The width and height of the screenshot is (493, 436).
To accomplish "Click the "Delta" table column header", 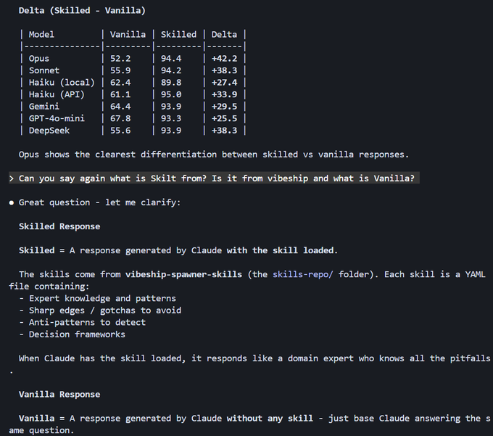I will [x=224, y=34].
